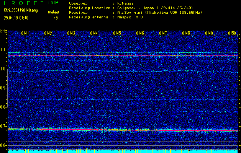Screen dimensions: 241x153
Task: Click the 1.1 frequency axis label
Action: coord(3,50)
